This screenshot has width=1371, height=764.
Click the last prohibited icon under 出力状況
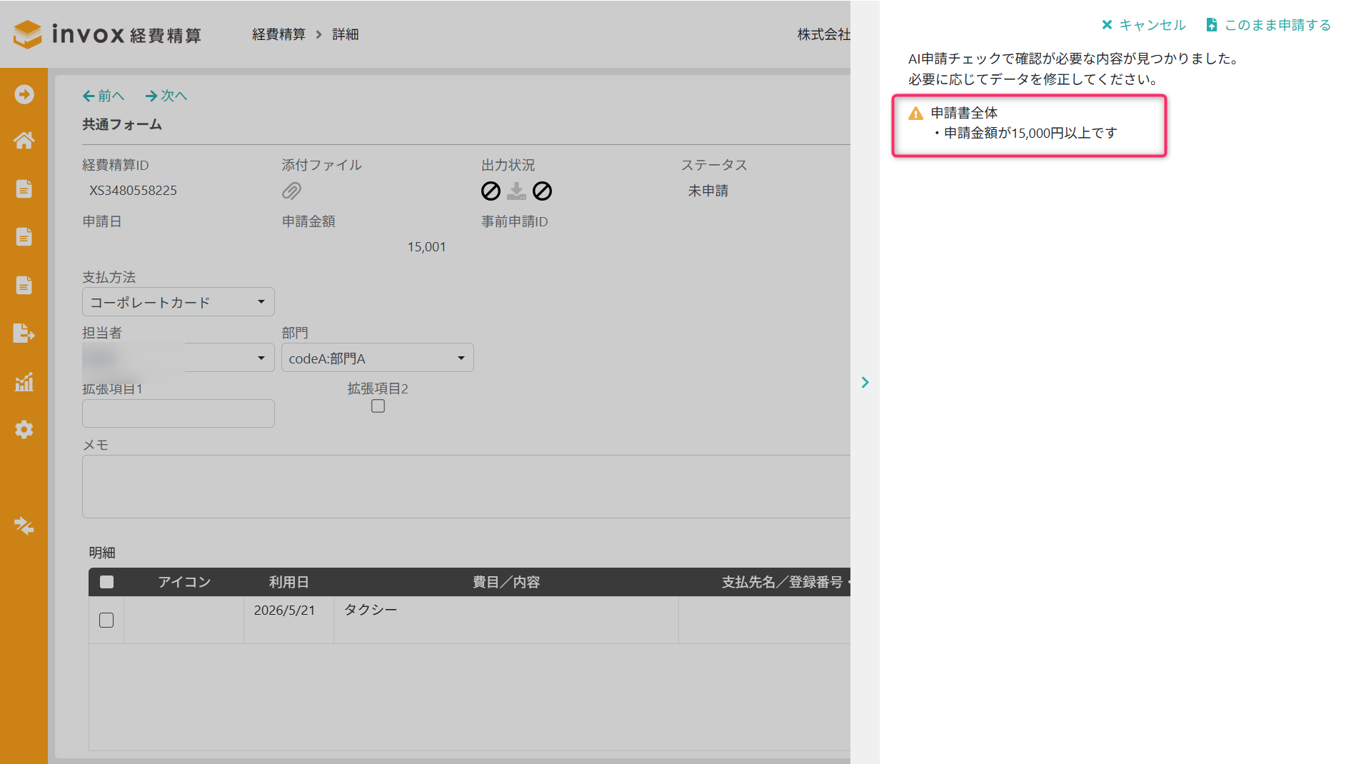point(543,191)
